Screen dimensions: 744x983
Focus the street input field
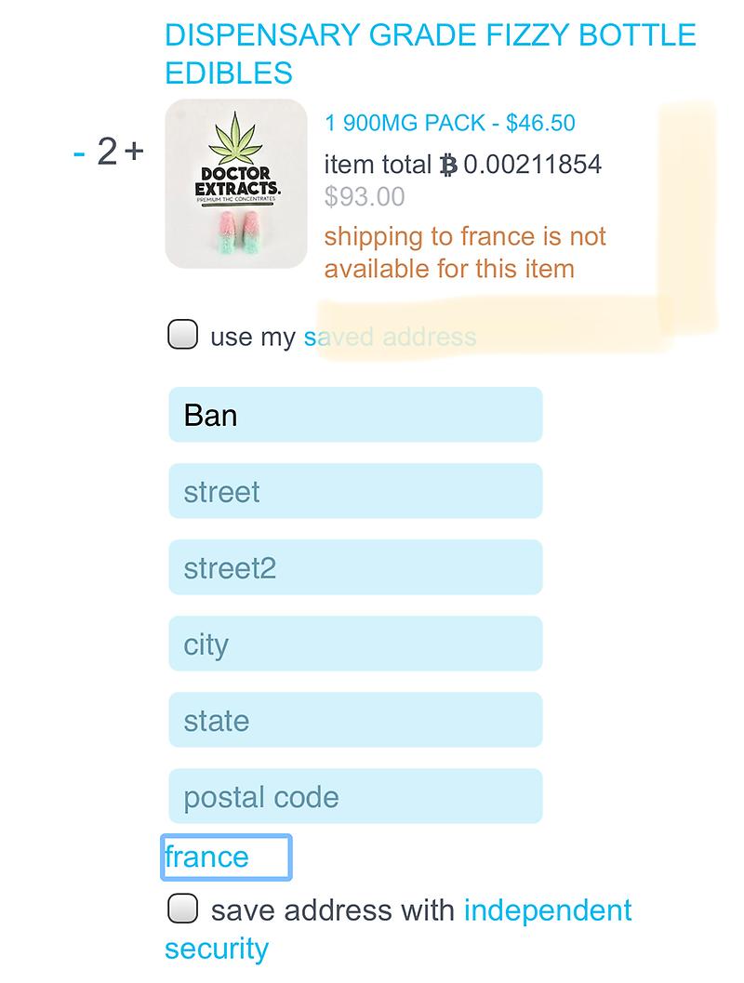(355, 491)
